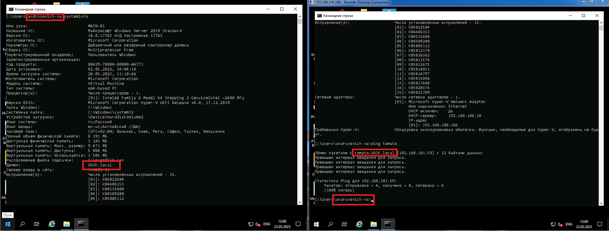Open network status icon in remote tray
This screenshot has width=609, height=231.
point(553,224)
